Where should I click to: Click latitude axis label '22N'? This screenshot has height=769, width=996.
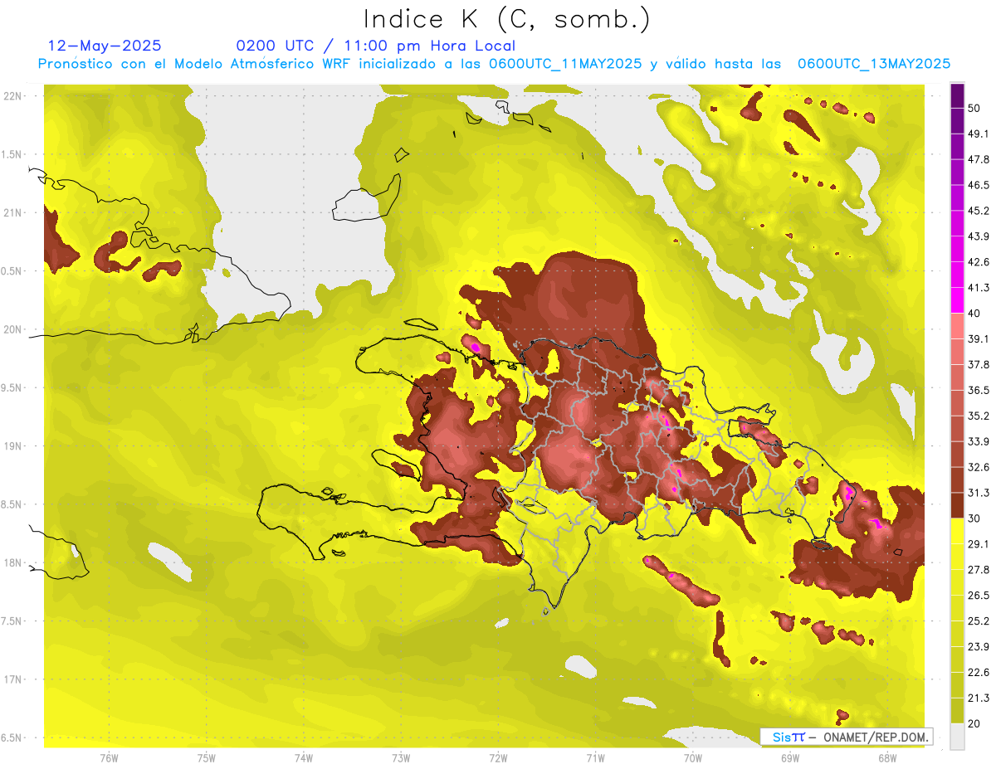(13, 95)
